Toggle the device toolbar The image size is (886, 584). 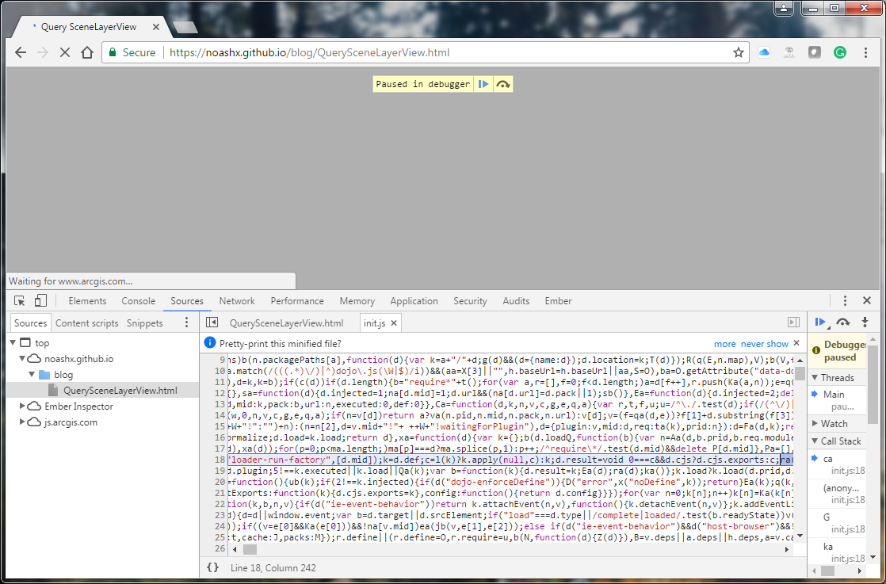(x=40, y=301)
